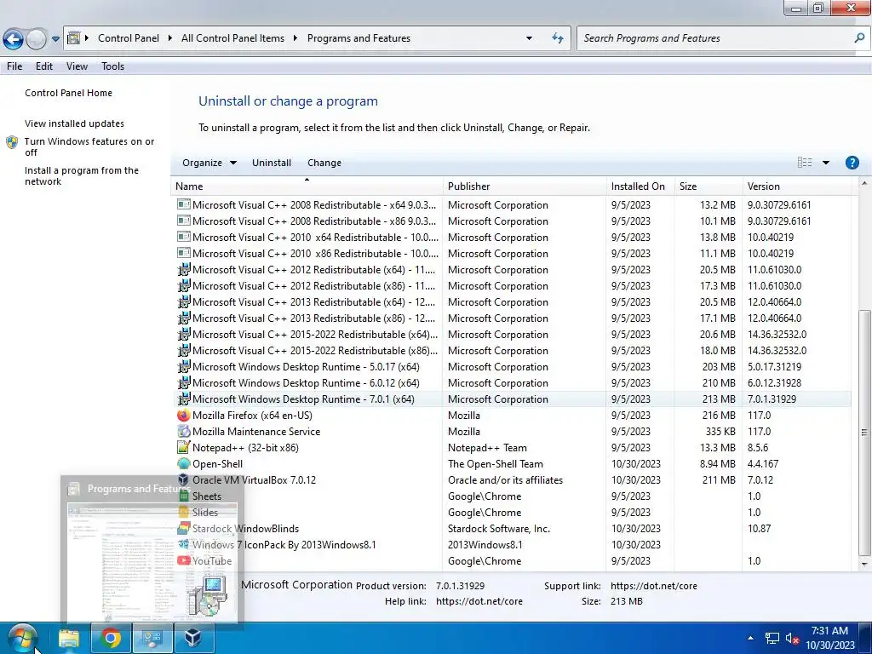Sort by Version column header
The image size is (872, 654).
(796, 186)
